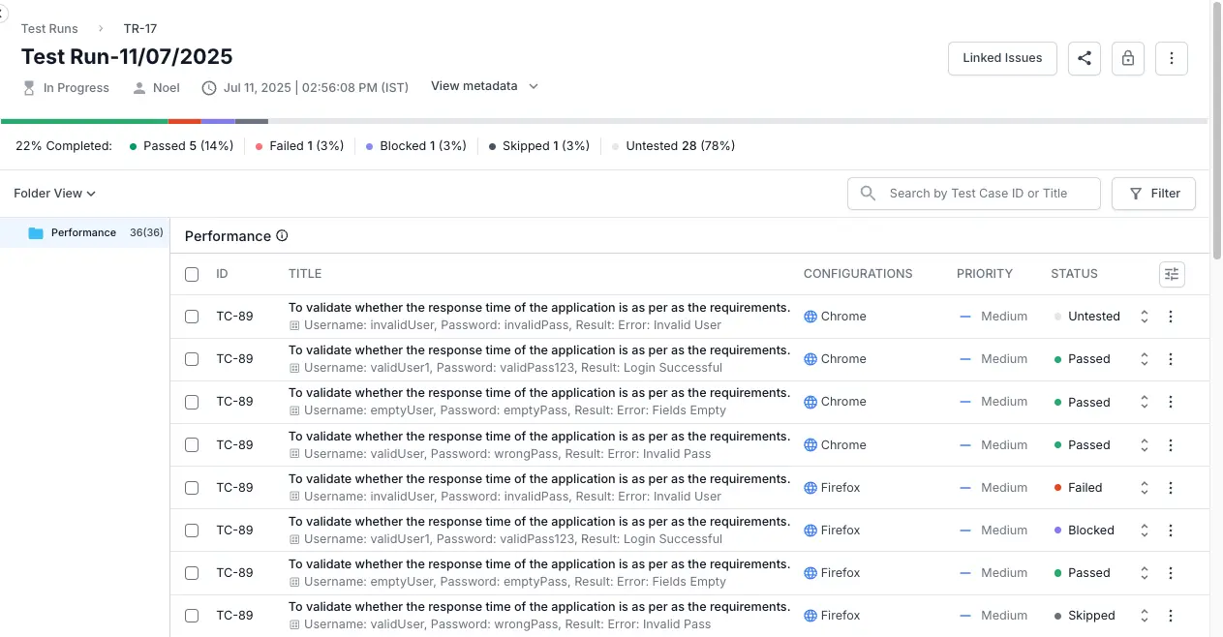1223x637 pixels.
Task: Open the three-dot menu beside the lock icon
Action: click(1171, 58)
